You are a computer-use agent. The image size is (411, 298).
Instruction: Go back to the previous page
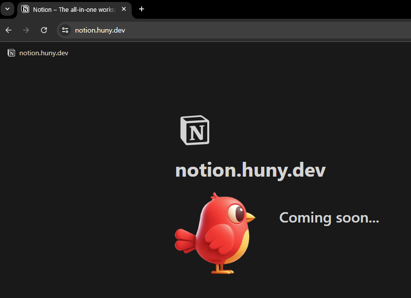(x=8, y=30)
